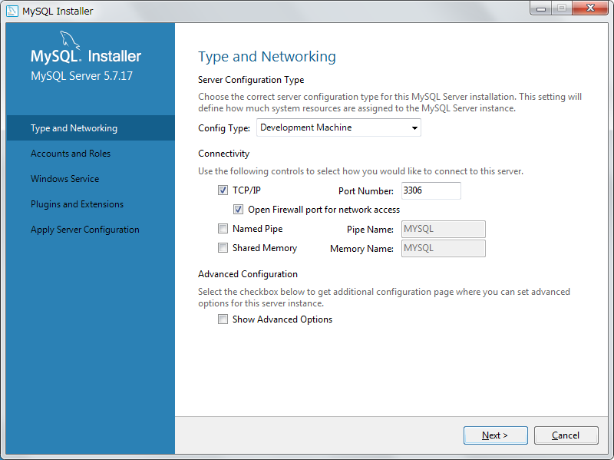The image size is (614, 460).
Task: Select Plugins and Extensions in sidebar
Action: click(x=77, y=204)
